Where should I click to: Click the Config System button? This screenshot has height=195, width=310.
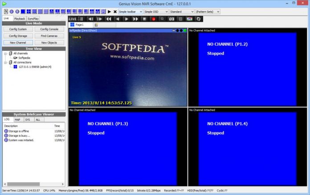18,29
